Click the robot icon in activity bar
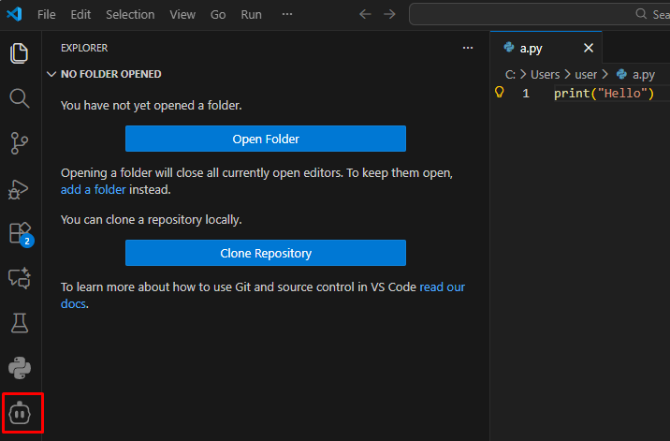 pos(20,413)
